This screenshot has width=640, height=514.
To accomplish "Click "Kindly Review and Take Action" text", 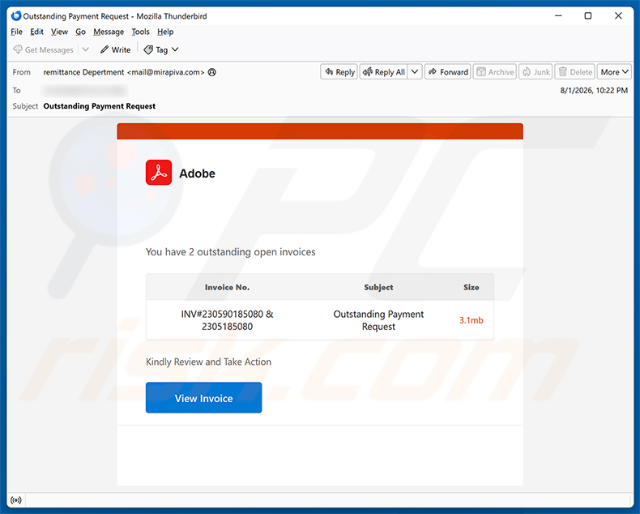I will tap(208, 362).
